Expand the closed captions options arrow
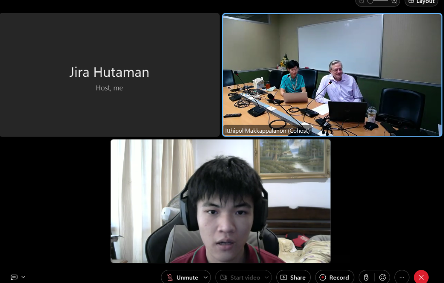Image resolution: width=444 pixels, height=283 pixels. 23,277
